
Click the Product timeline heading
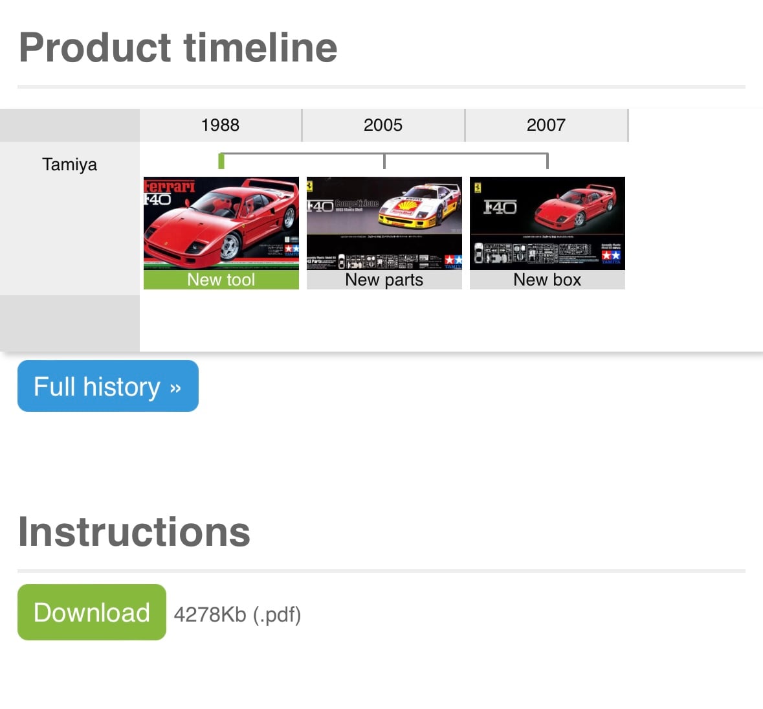[x=178, y=48]
